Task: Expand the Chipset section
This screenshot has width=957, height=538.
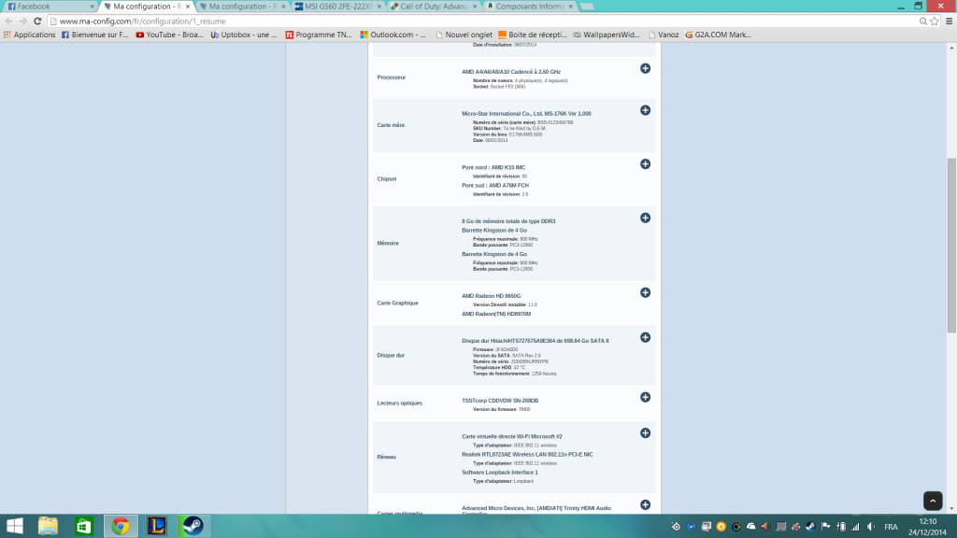Action: click(x=645, y=164)
